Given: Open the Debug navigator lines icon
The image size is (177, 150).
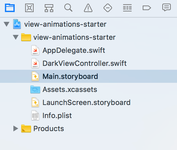Looking at the screenshot, I should [127, 8].
